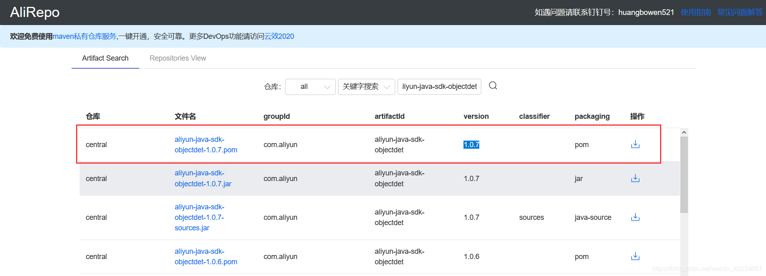
Task: Open aliyun-java-sdk-objectdet-1.0.7-sources.jar link
Action: pos(199,217)
